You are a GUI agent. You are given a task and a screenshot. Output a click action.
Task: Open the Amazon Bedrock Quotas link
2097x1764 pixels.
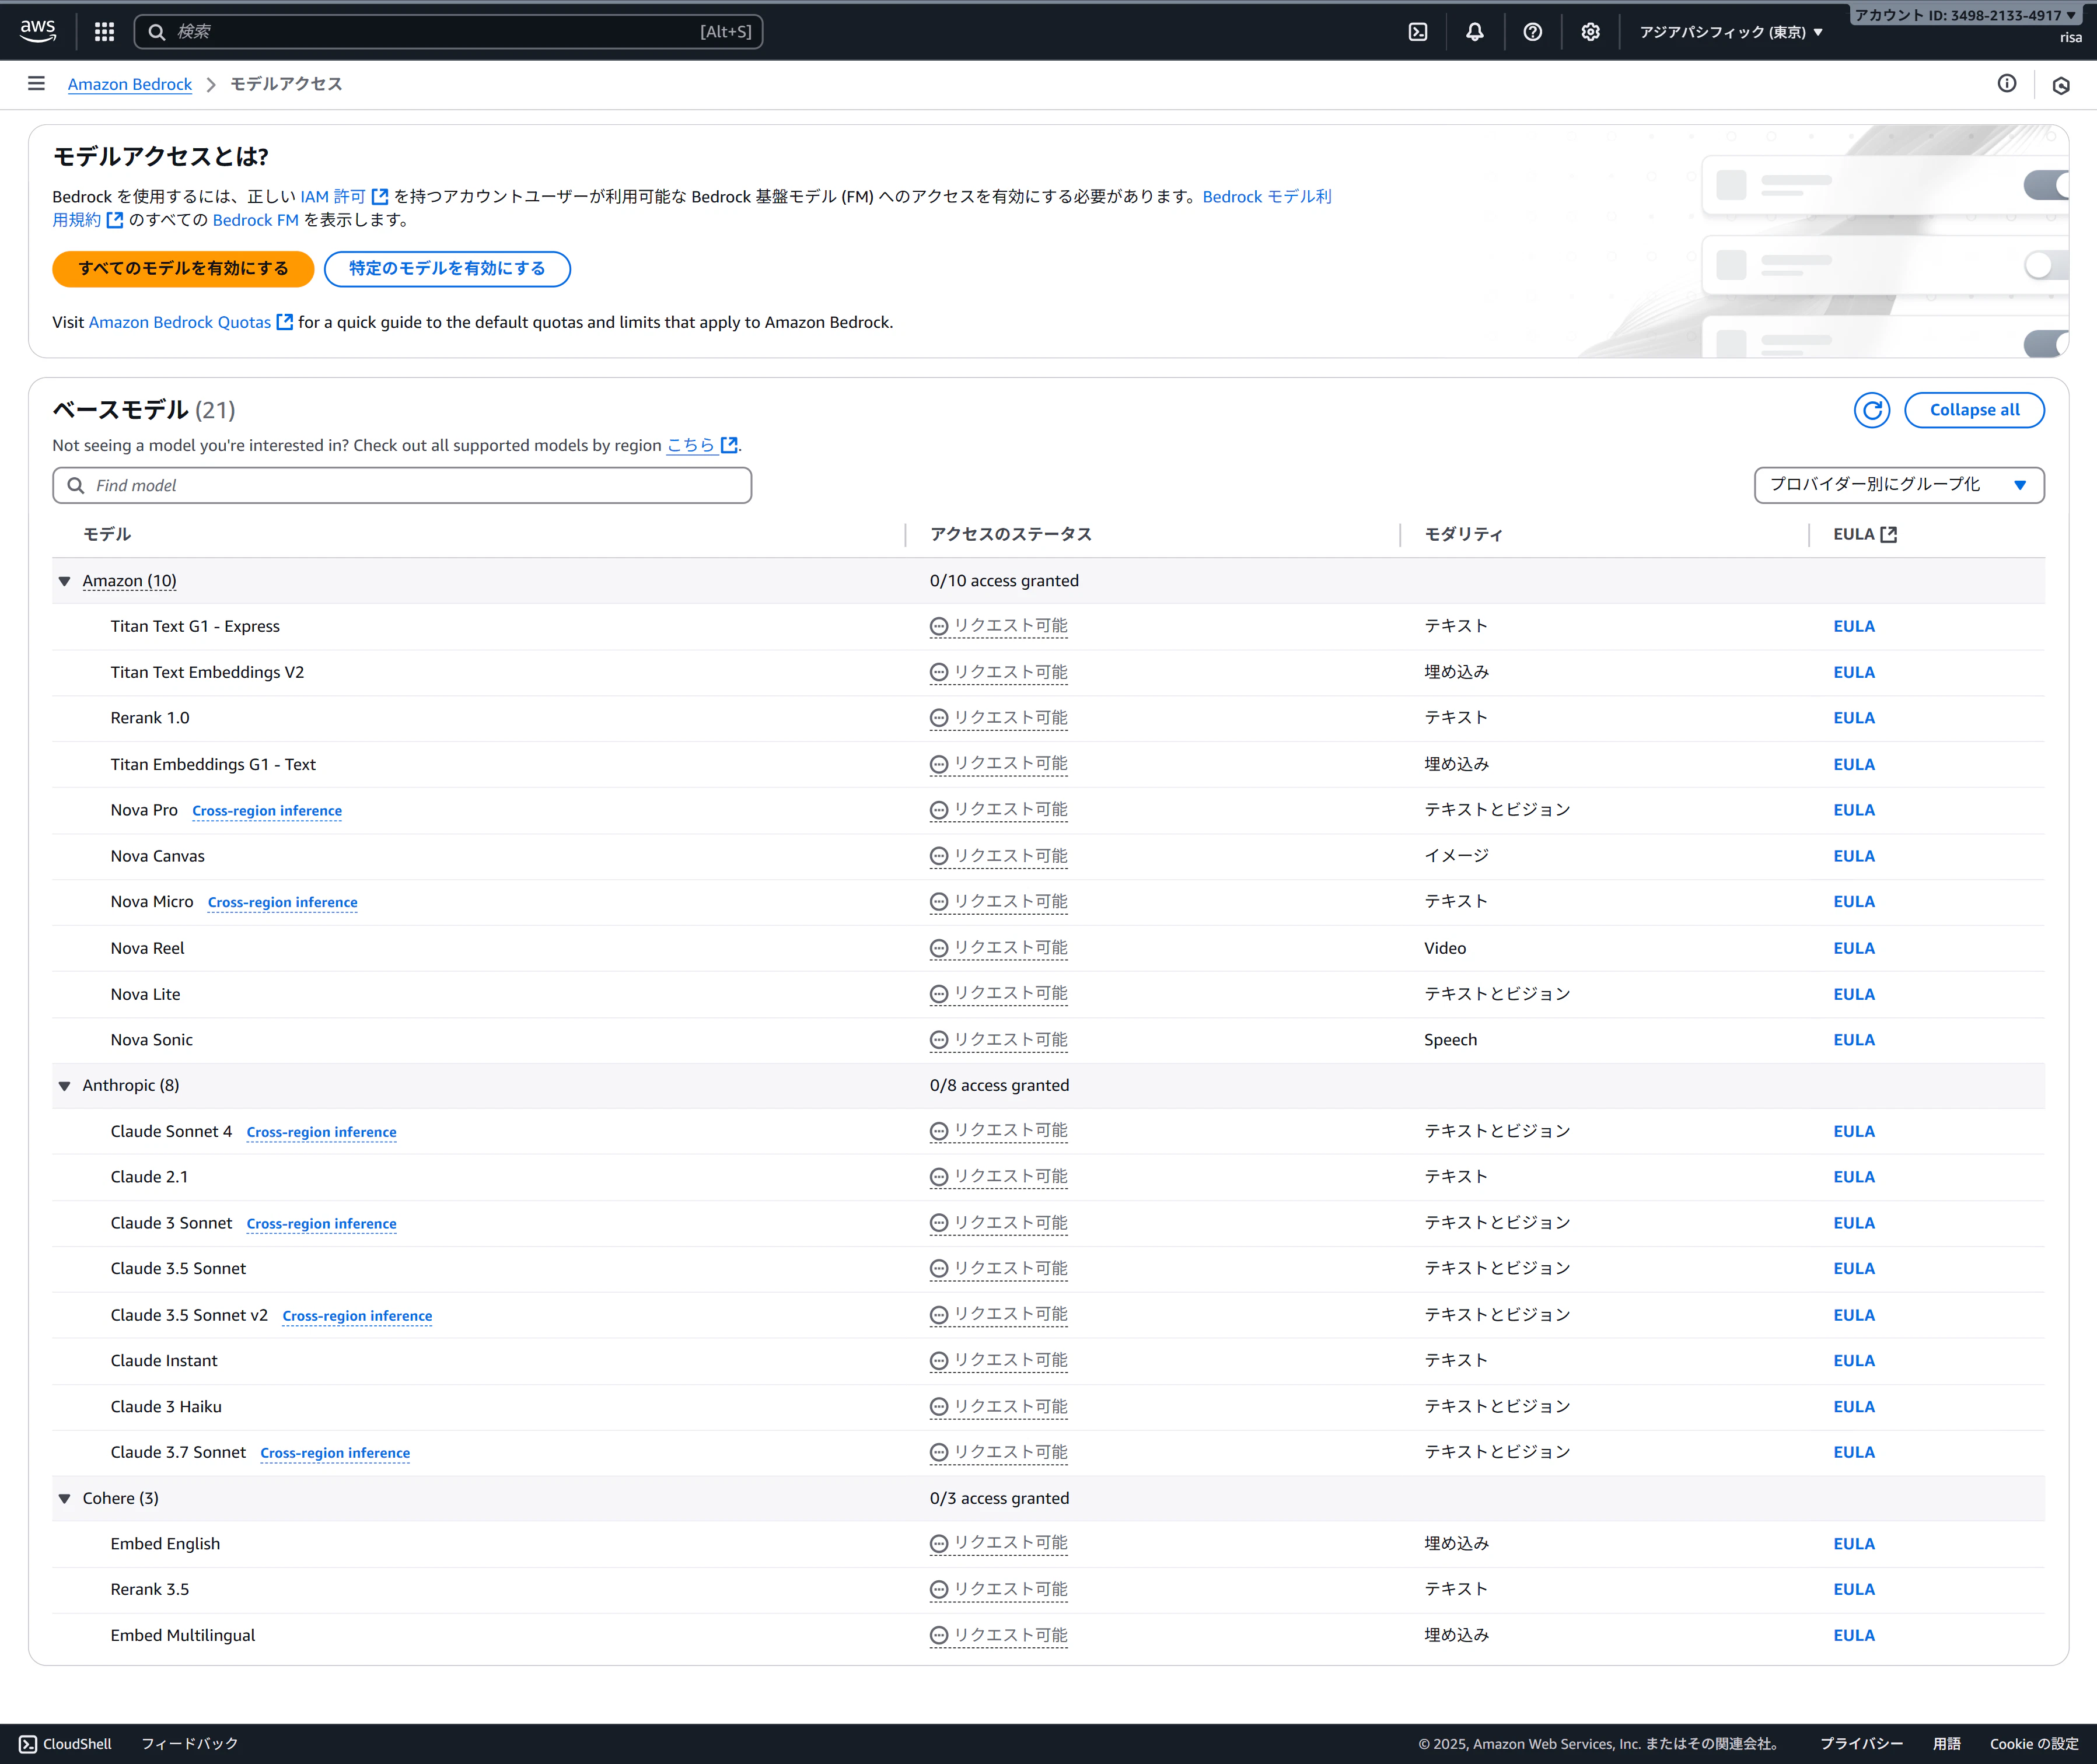click(180, 322)
